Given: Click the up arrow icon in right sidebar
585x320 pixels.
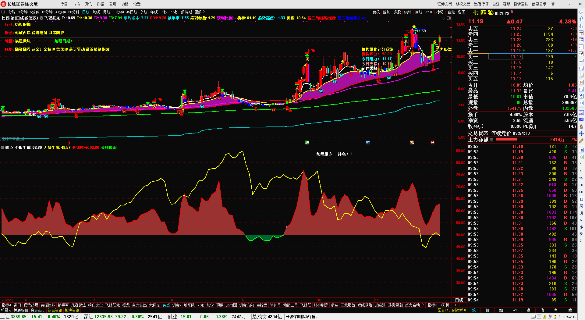Looking at the screenshot, I should 581,19.
